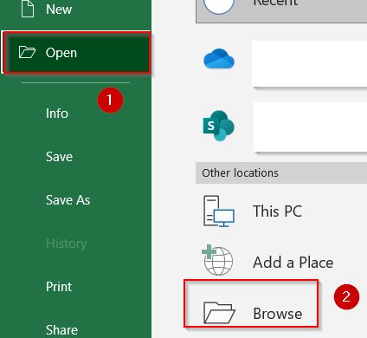Image resolution: width=367 pixels, height=338 pixels.
Task: Click the Open folder icon
Action: point(27,52)
